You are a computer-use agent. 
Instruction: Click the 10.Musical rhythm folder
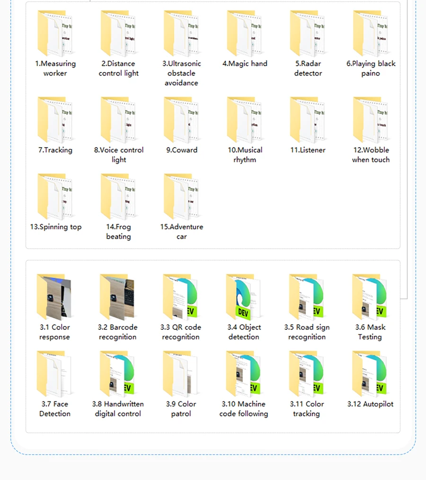(x=244, y=120)
